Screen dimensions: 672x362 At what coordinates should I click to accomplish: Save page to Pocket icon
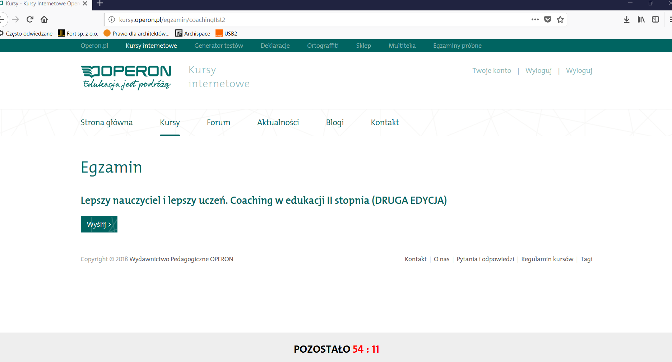548,19
